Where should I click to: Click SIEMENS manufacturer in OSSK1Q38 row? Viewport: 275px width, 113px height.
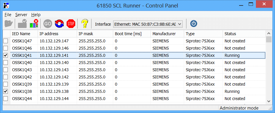click(161, 91)
